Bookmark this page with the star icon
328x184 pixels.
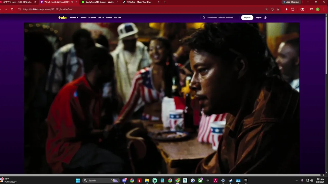(278, 9)
